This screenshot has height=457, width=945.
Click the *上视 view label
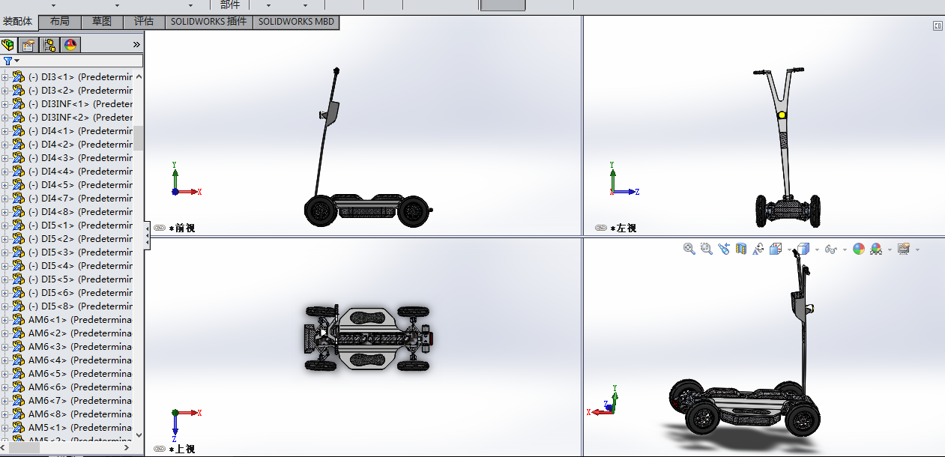click(x=181, y=449)
